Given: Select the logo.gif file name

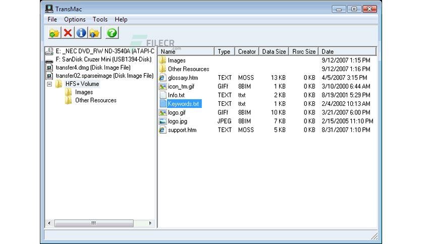Looking at the screenshot, I should point(177,112).
